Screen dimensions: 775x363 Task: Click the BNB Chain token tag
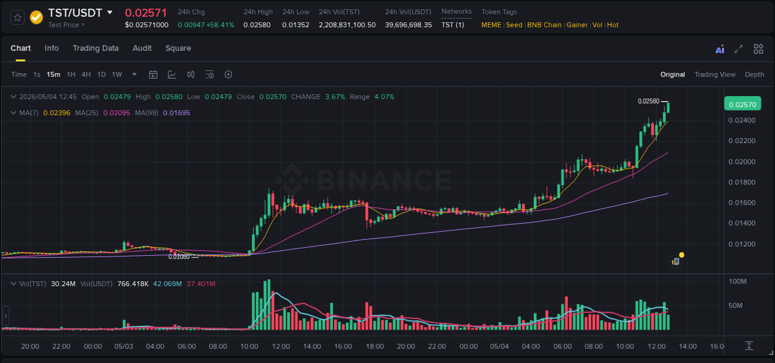pos(544,25)
